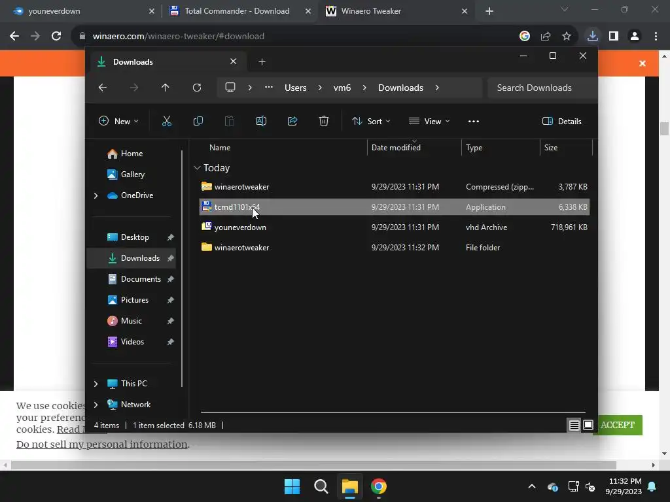
Task: Click the Rename icon in Explorer toolbar
Action: tap(261, 121)
